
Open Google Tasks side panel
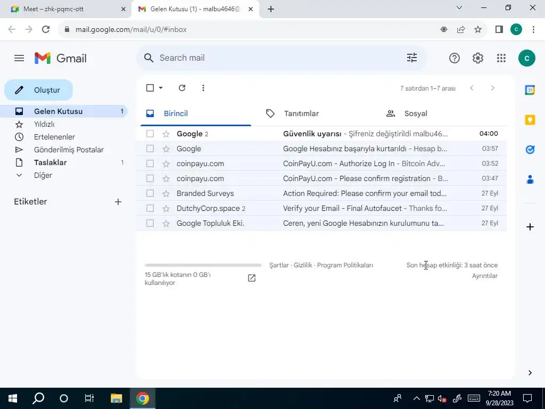[x=530, y=150]
